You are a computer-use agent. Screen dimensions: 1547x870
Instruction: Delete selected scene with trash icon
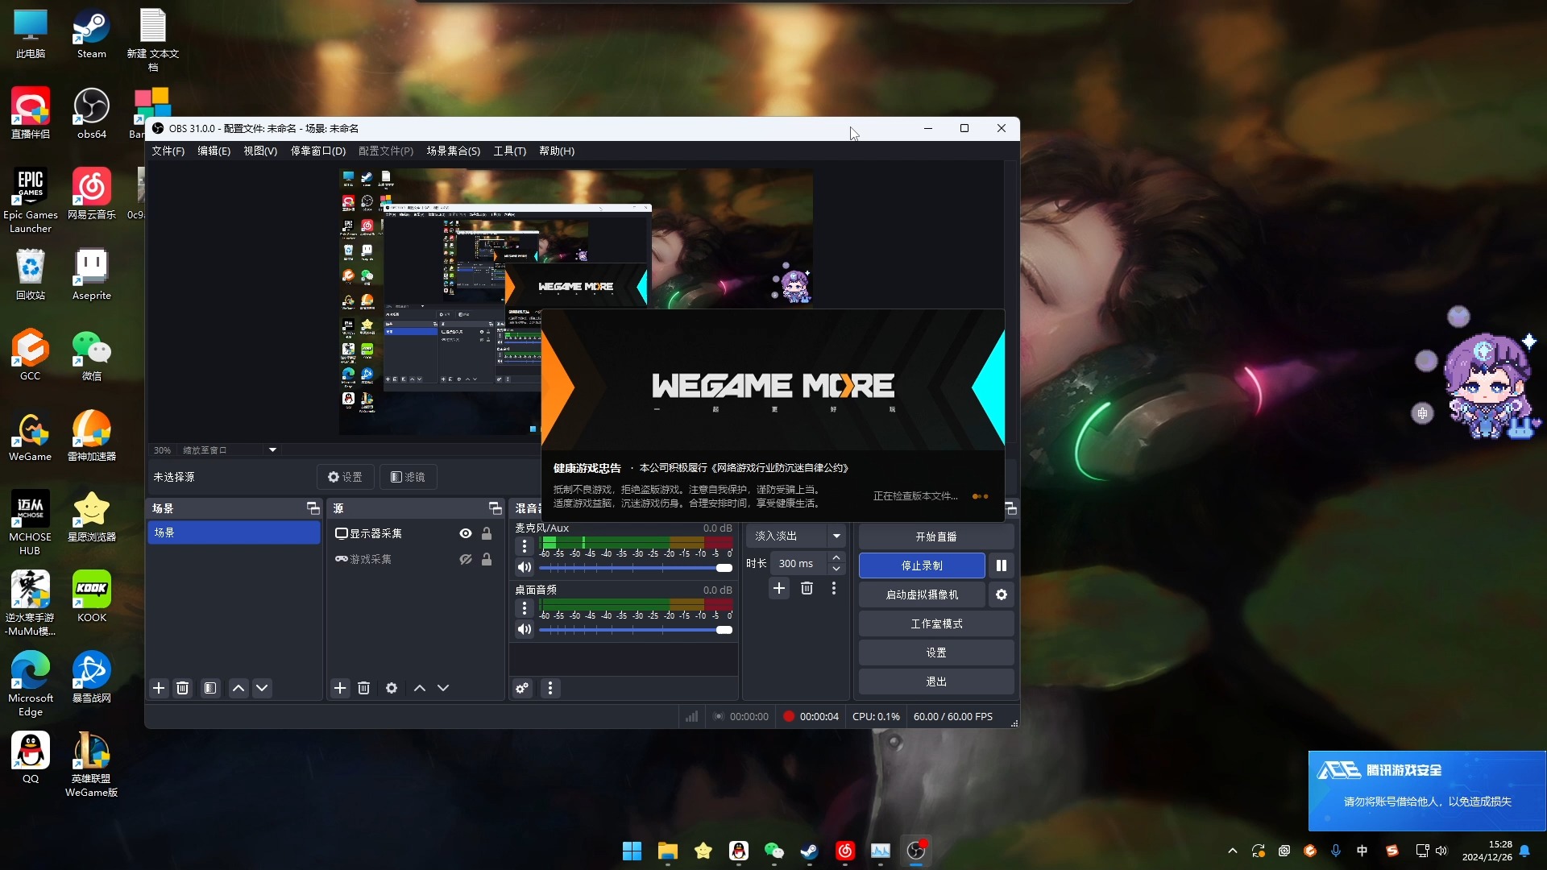183,688
